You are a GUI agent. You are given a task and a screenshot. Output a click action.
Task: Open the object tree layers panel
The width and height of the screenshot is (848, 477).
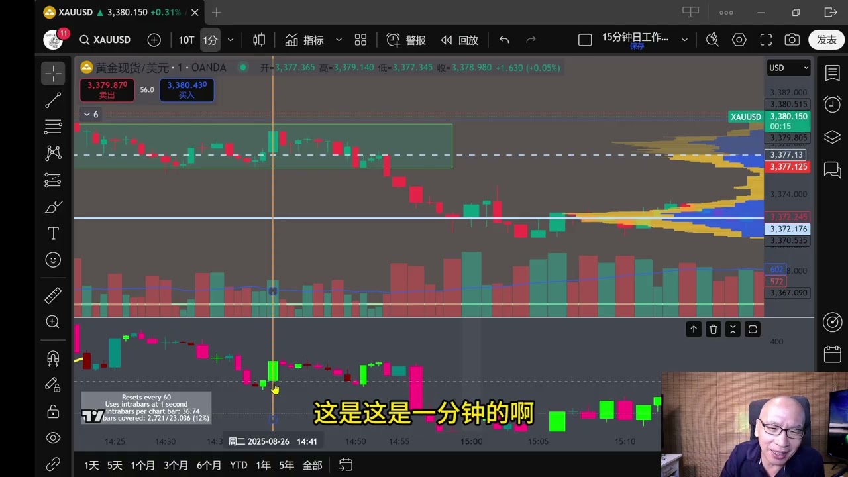[x=832, y=137]
